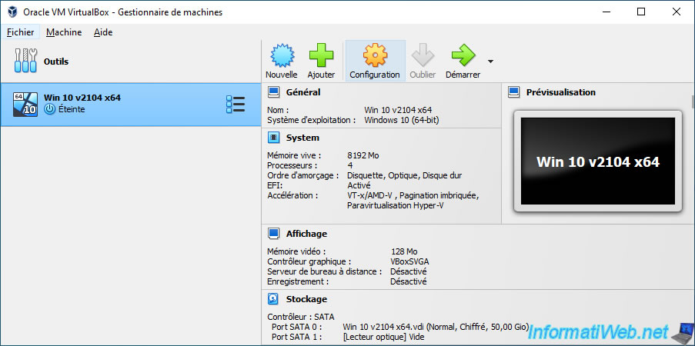Click the Mémoire vidéo label

[x=296, y=251]
